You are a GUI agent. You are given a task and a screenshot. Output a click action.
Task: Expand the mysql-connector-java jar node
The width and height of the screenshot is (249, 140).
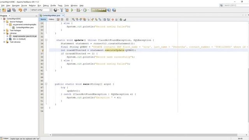tap(7, 36)
